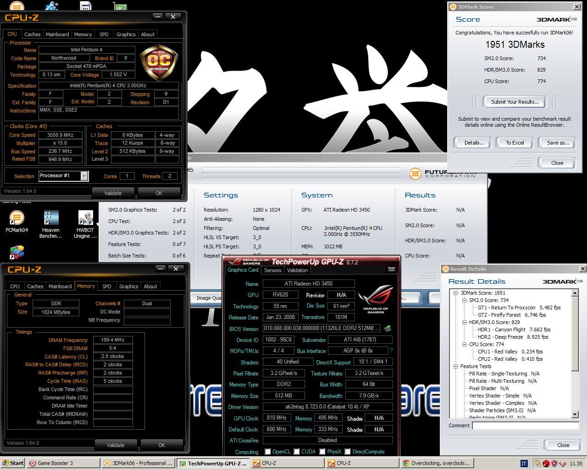Click the Result Details scrollbar down arrow
Viewport: 587px width, 470px height.
point(575,414)
